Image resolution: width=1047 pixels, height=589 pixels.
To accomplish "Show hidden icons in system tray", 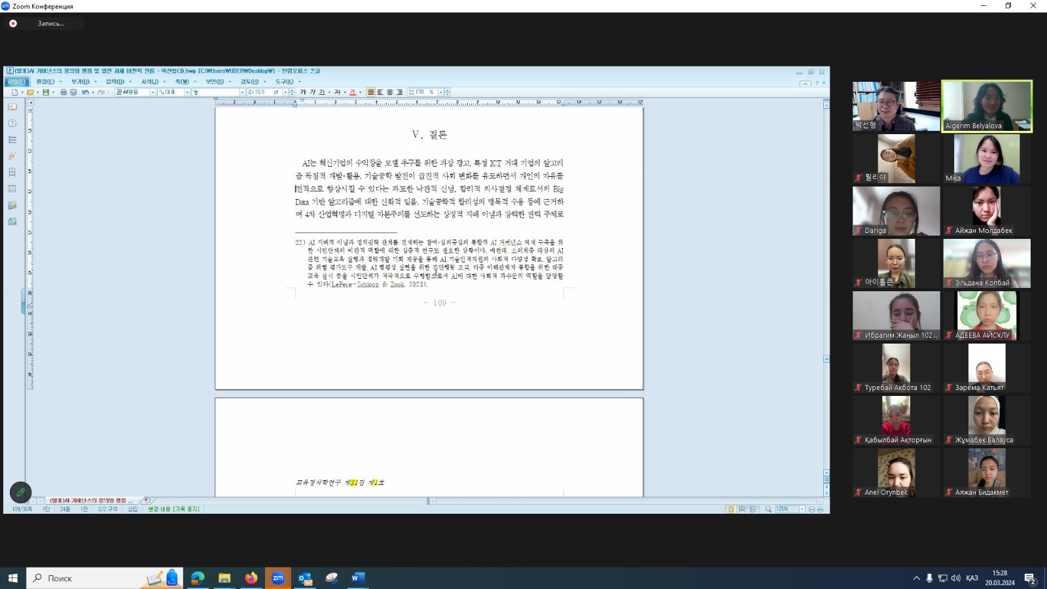I will 916,578.
